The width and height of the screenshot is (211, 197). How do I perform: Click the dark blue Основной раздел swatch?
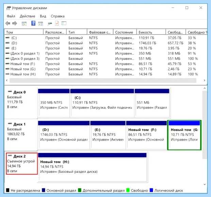click(43, 190)
